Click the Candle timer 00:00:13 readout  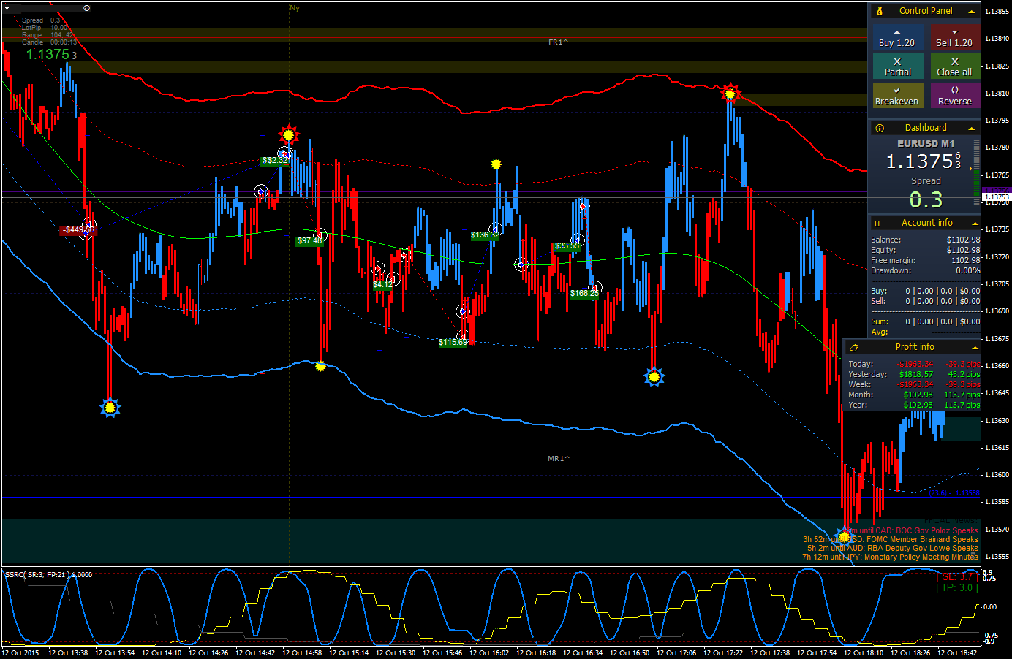49,42
